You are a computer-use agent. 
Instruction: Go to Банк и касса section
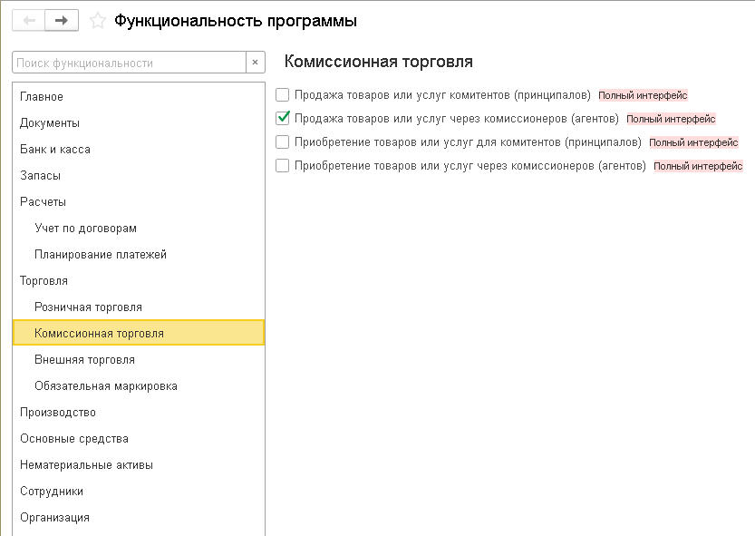coord(55,149)
